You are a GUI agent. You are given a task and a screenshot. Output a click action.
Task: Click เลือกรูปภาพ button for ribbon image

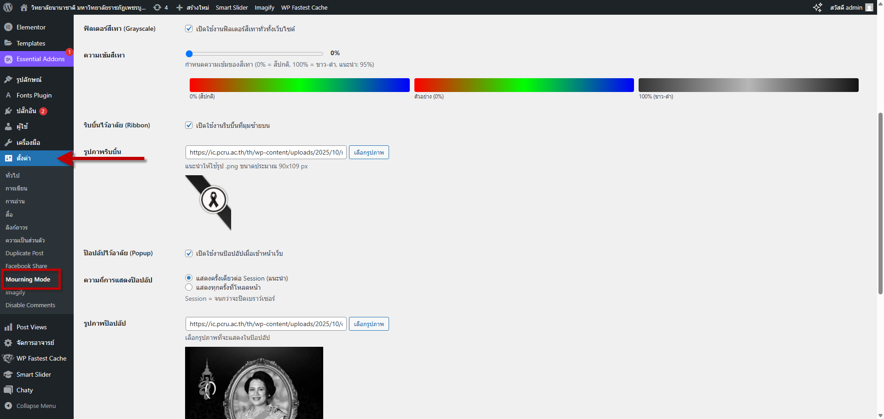point(369,152)
